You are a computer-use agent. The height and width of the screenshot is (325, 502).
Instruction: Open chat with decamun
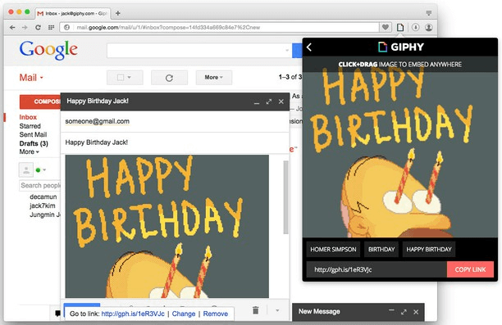click(x=43, y=196)
